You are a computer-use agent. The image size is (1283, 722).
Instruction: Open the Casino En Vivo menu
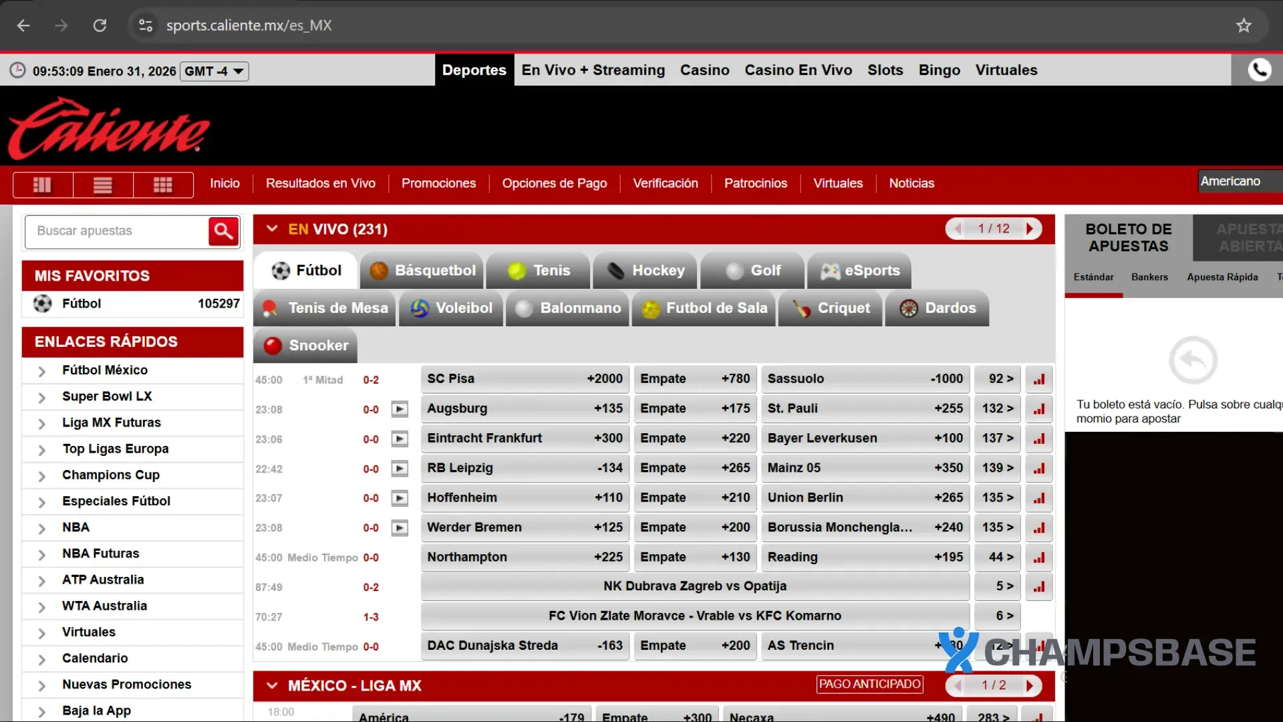798,70
